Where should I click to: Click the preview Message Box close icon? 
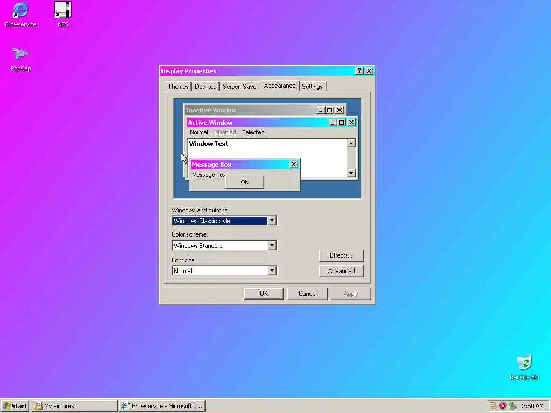pyautogui.click(x=293, y=165)
